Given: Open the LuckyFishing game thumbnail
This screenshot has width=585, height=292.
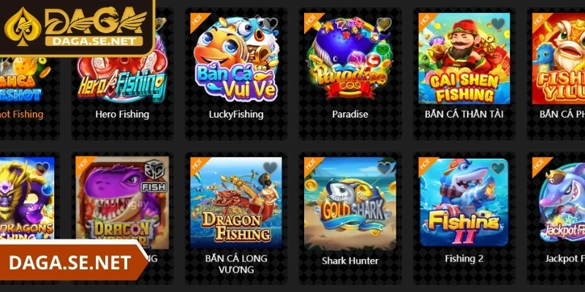Looking at the screenshot, I should pos(236,59).
